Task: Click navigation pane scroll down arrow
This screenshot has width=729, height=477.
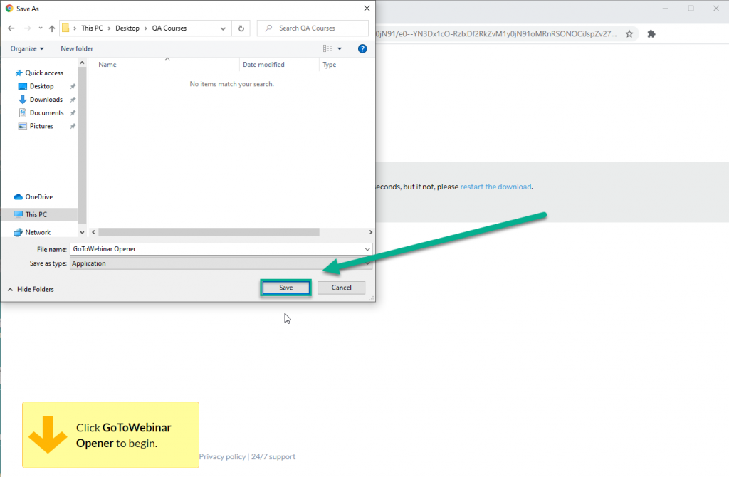Action: point(83,232)
